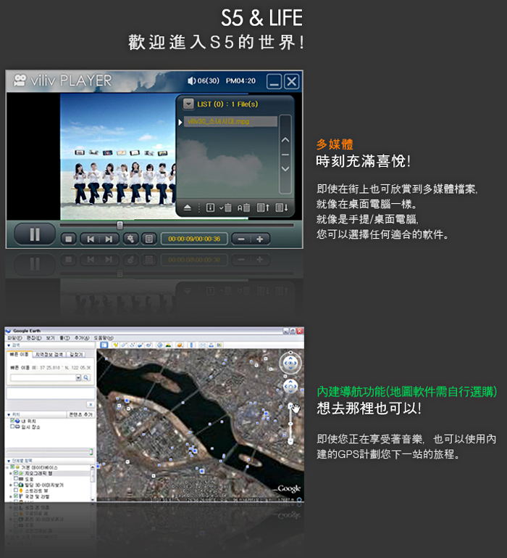
Task: Pause playback in viliv Player
Action: [35, 234]
